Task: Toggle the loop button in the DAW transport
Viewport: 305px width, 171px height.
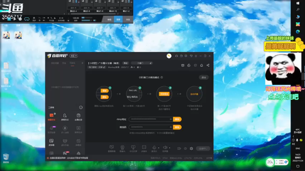Action: 27,19
